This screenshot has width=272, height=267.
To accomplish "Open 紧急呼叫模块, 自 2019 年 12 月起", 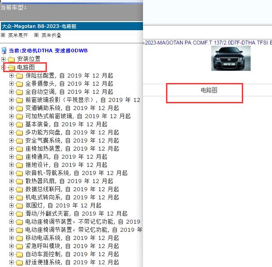I will [72, 246].
